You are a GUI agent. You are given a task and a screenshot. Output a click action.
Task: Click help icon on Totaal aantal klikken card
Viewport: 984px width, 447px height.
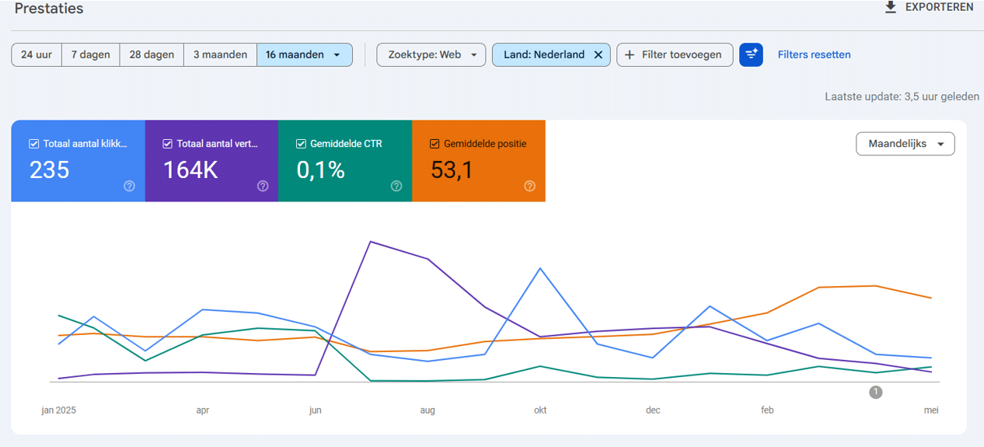129,186
